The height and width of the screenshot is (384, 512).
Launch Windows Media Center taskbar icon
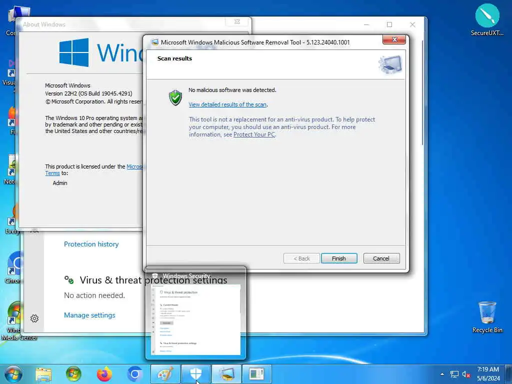coord(73,374)
